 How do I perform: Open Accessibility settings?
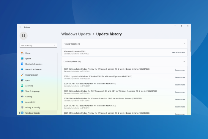38,102
